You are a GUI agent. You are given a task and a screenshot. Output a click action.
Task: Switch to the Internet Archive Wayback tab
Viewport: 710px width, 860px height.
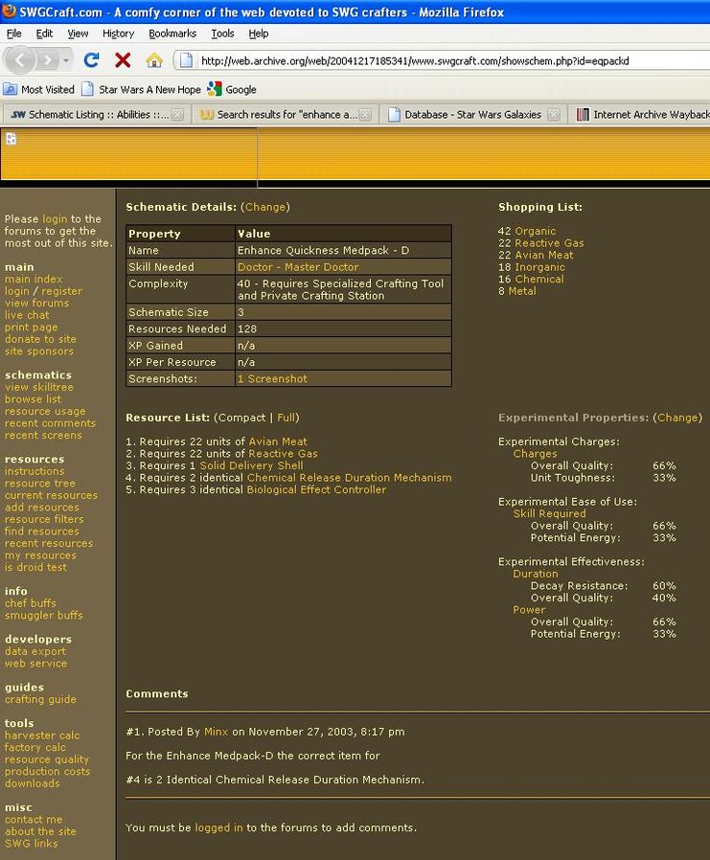tap(642, 115)
